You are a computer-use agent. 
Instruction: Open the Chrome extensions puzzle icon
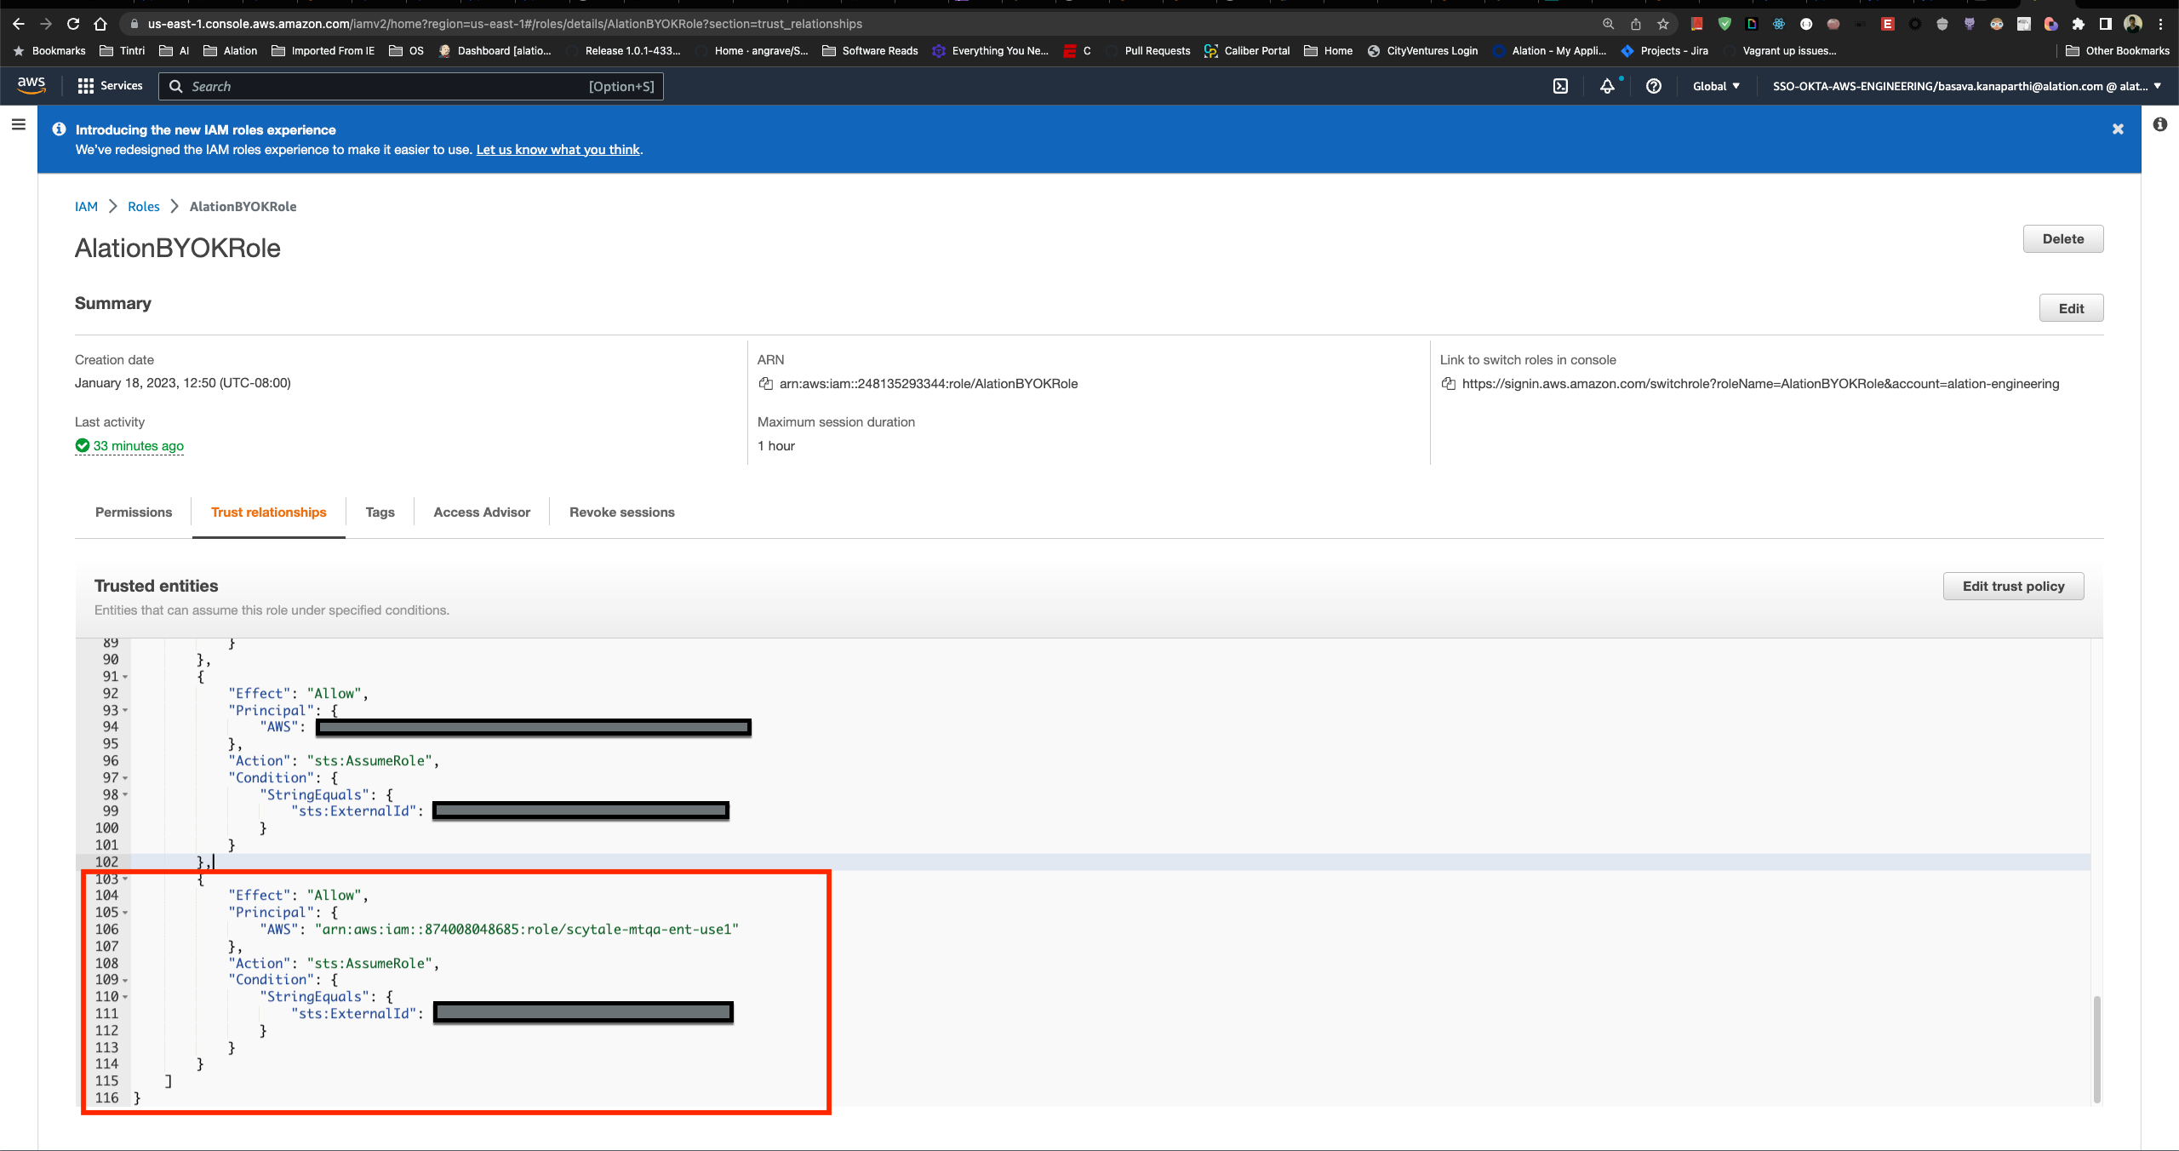tap(2079, 24)
